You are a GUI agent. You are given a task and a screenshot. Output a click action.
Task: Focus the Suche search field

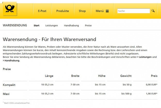coord(134,11)
